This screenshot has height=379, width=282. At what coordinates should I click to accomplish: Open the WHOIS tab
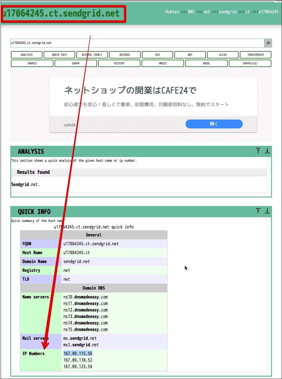click(x=163, y=63)
